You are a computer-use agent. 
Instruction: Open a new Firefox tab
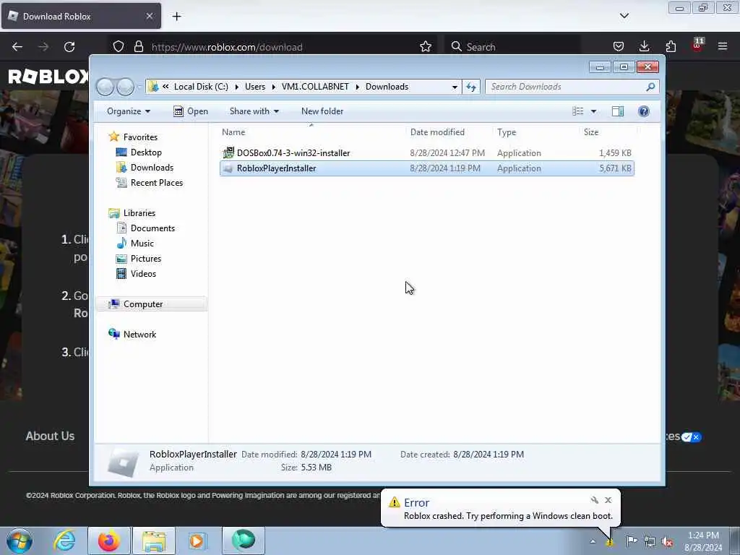click(x=176, y=17)
